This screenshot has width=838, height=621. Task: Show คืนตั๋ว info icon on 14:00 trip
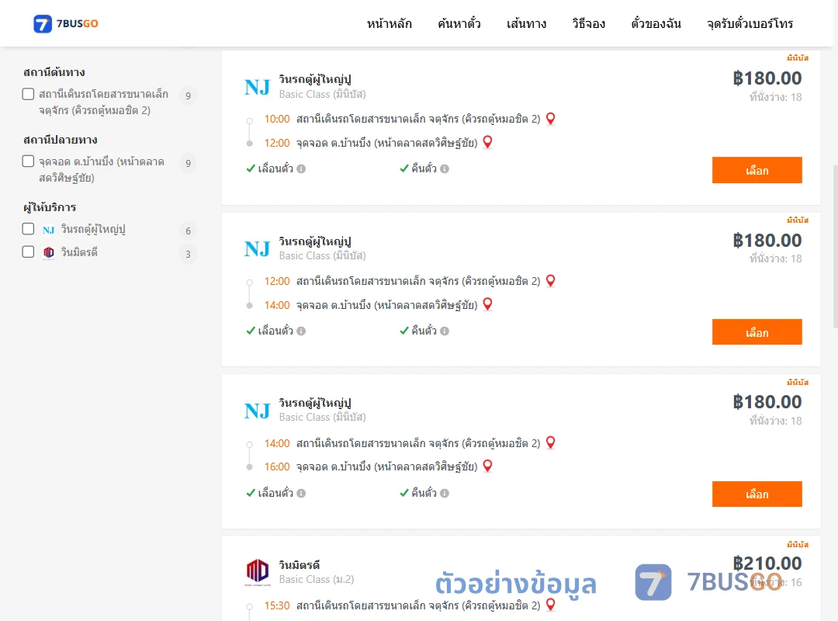click(x=445, y=493)
